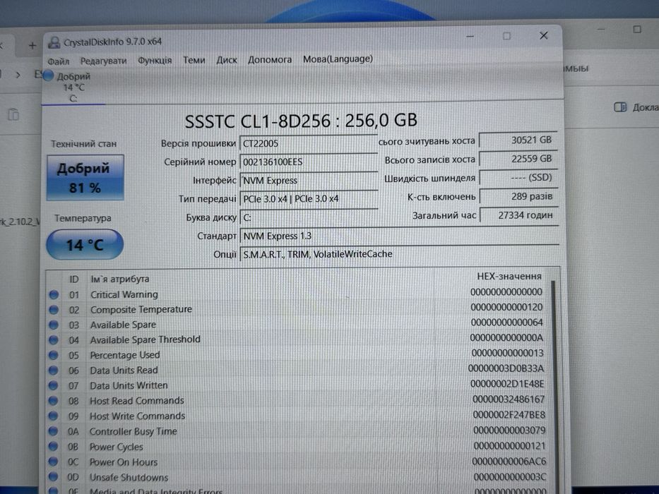The height and width of the screenshot is (494, 659).
Task: Click the status dot beside Available Spare ID 03
Action: click(x=54, y=325)
